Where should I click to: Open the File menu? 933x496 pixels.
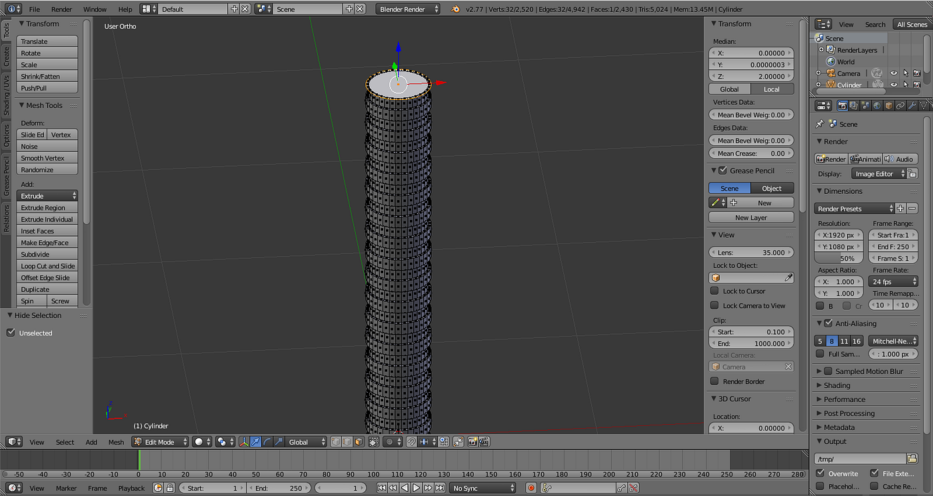pyautogui.click(x=35, y=9)
